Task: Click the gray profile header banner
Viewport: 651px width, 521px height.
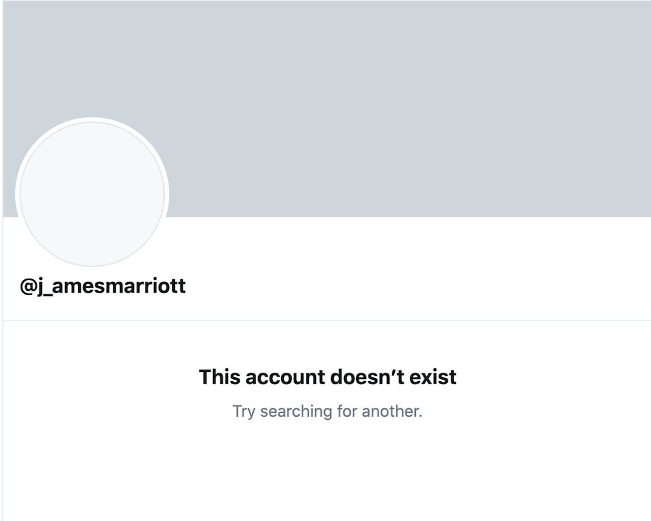Action: click(381, 108)
